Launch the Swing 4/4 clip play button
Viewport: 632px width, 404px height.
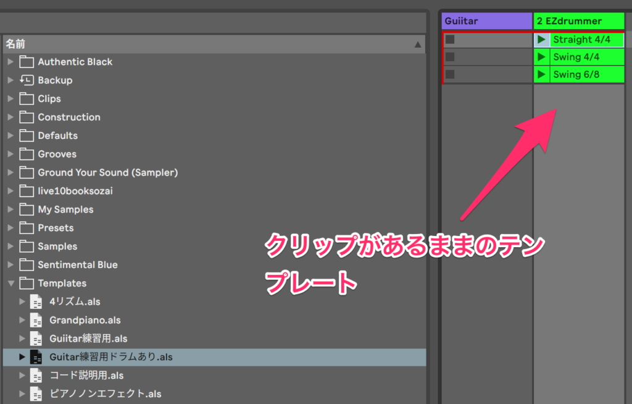541,57
